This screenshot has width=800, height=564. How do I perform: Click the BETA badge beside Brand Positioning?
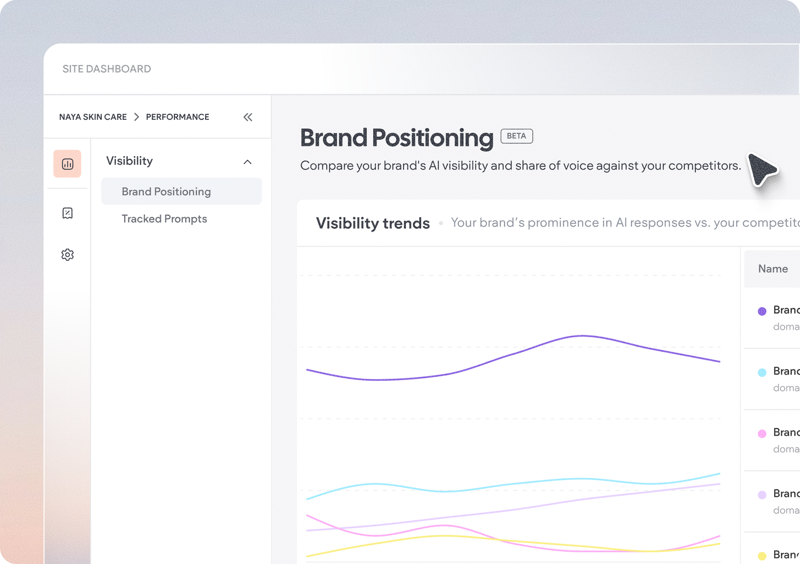(517, 136)
